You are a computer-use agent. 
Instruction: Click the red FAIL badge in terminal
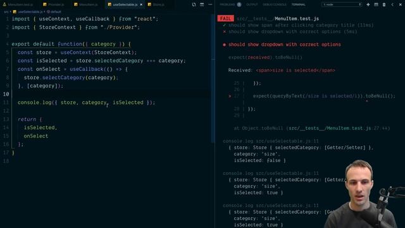click(x=225, y=18)
